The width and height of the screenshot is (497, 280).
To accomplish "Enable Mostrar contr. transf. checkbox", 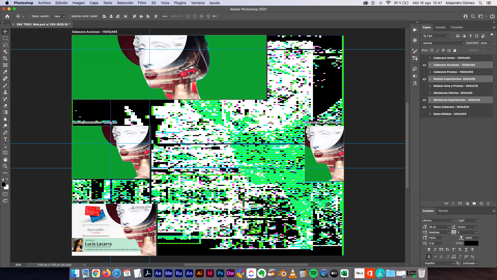I will (x=69, y=16).
